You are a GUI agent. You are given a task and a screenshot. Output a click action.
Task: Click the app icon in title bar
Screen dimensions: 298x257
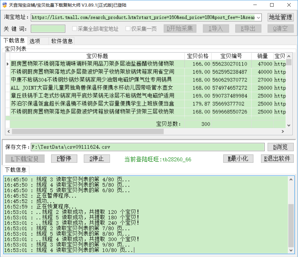tap(4, 5)
